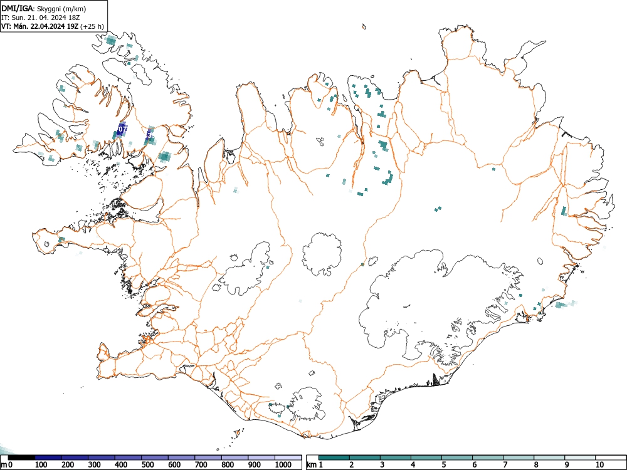This screenshot has width=627, height=470.
Task: Click the IT: Sun. 21. 04. 2024 18Z line
Action: click(41, 18)
